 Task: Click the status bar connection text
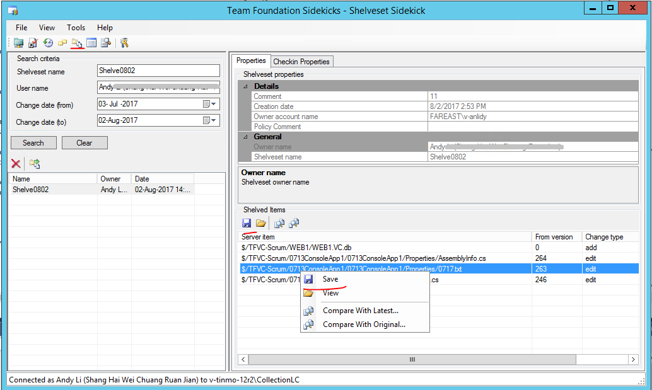[x=154, y=380]
